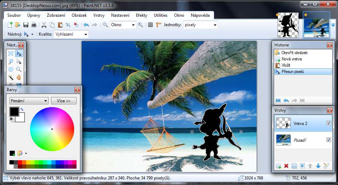This screenshot has width=338, height=185.
Task: Select Otevřít obrázek history entry
Action: (303, 53)
